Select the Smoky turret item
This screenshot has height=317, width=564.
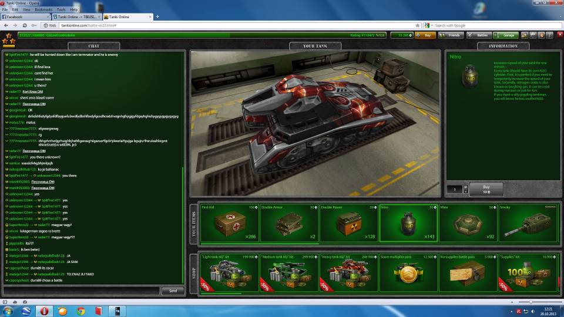point(528,223)
